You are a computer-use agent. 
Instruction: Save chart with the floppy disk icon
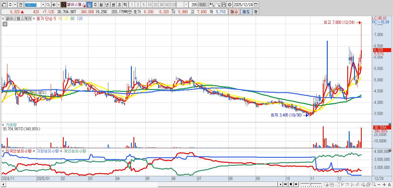click(224, 5)
